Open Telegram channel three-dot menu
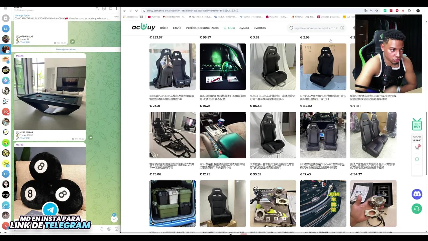Image resolution: width=428 pixels, height=241 pixels. [116, 8]
